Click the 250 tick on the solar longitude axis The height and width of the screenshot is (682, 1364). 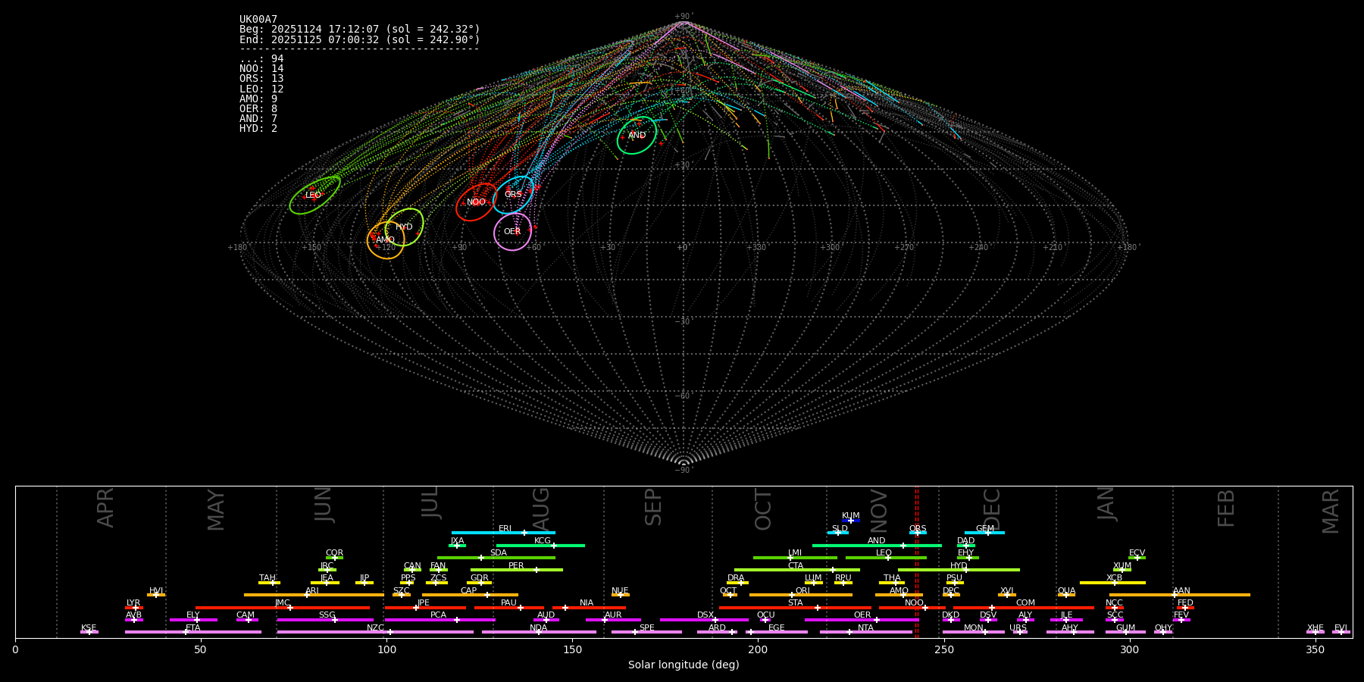943,649
